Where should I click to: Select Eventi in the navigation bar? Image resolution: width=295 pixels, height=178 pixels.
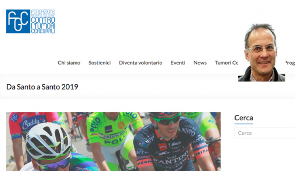178,63
